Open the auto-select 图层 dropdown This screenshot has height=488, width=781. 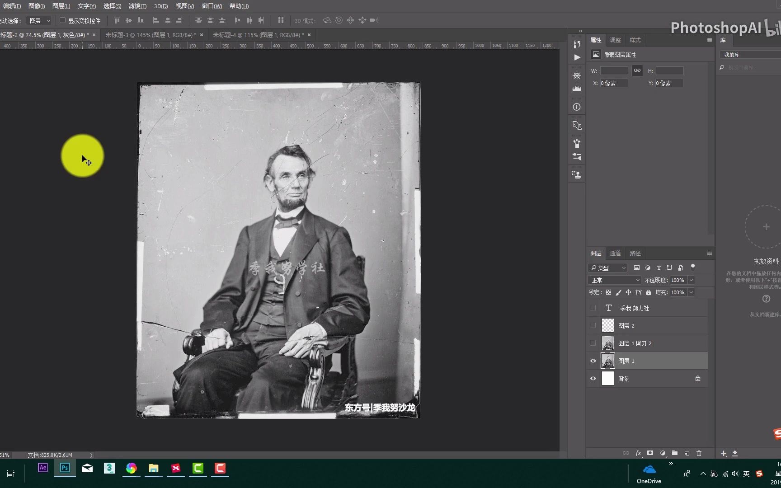coord(39,21)
